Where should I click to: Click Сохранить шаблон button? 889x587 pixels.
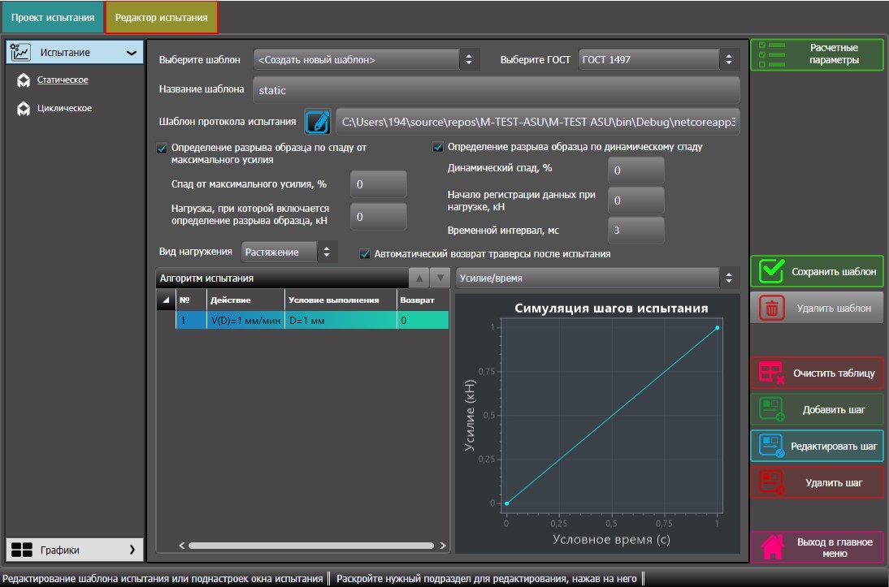817,271
